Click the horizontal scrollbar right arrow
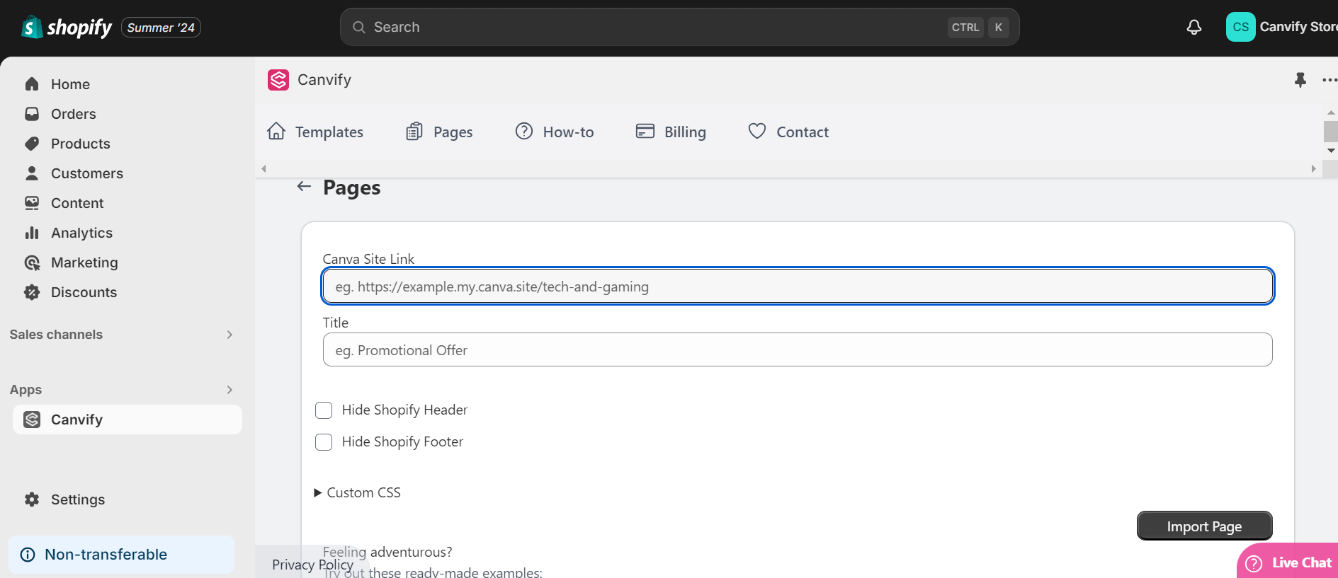This screenshot has width=1338, height=578. point(1313,168)
